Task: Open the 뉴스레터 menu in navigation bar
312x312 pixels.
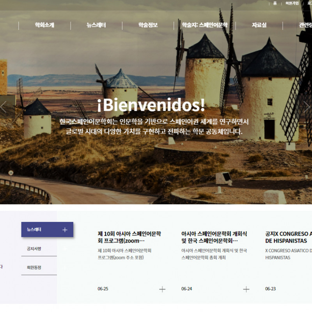Action: pyautogui.click(x=96, y=25)
